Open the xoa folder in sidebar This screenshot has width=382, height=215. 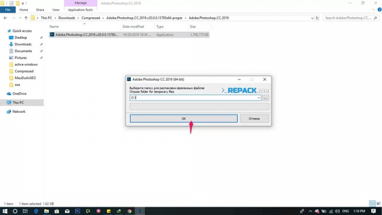[x=17, y=85]
